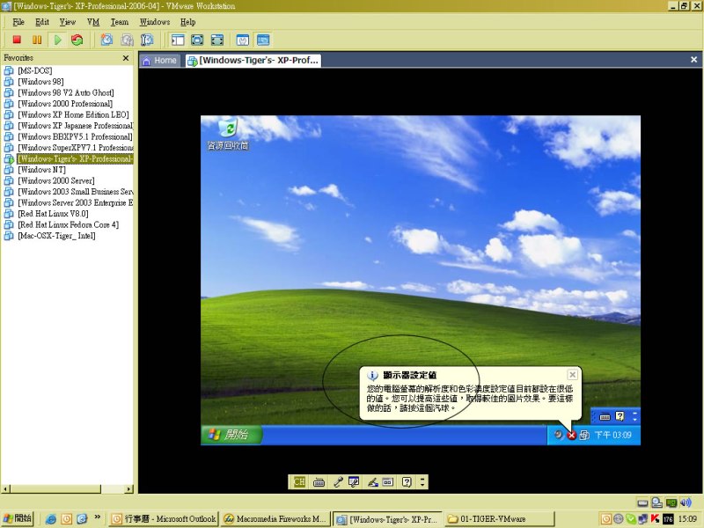Switch to 01-TIGER-VMware folder taskbar button
704x528 pixels.
pos(500,519)
